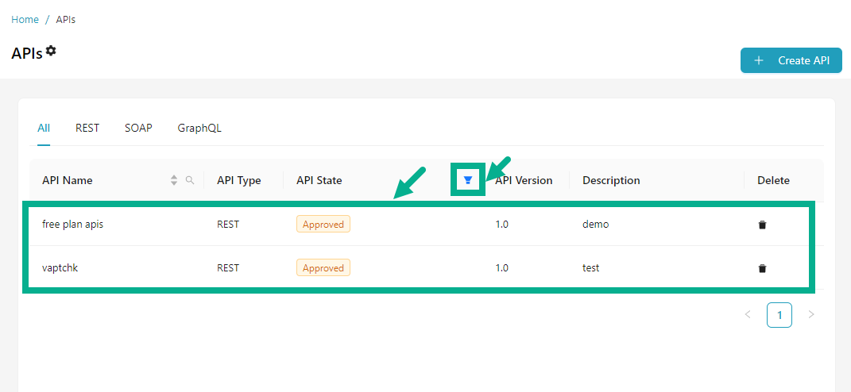851x392 pixels.
Task: Open the API State filter icon
Action: [x=468, y=180]
